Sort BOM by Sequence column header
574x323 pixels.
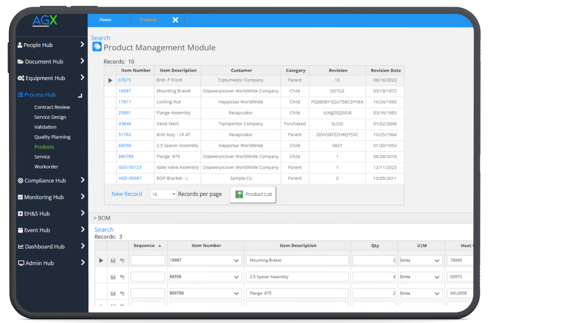(x=147, y=246)
